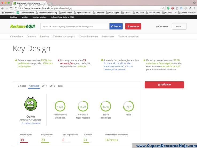Open the Entenda a reputação link
Image resolution: width=197 pixels, height=148 pixels.
31,123
